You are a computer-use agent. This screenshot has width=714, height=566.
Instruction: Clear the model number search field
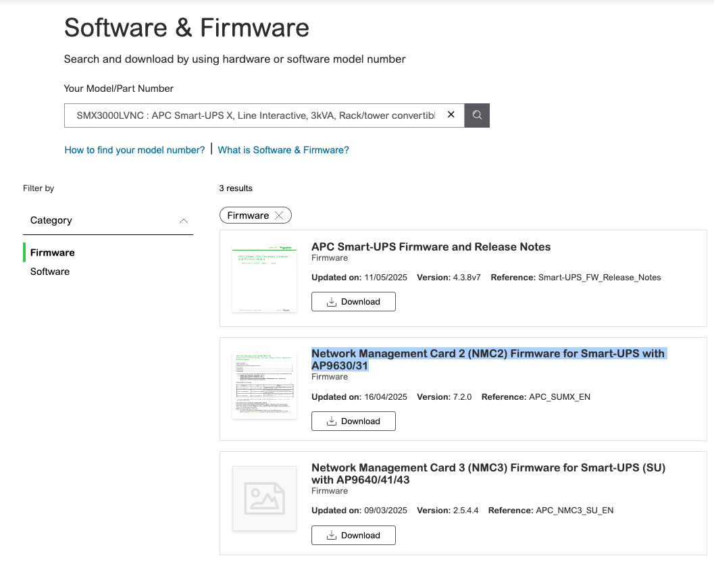(x=451, y=115)
